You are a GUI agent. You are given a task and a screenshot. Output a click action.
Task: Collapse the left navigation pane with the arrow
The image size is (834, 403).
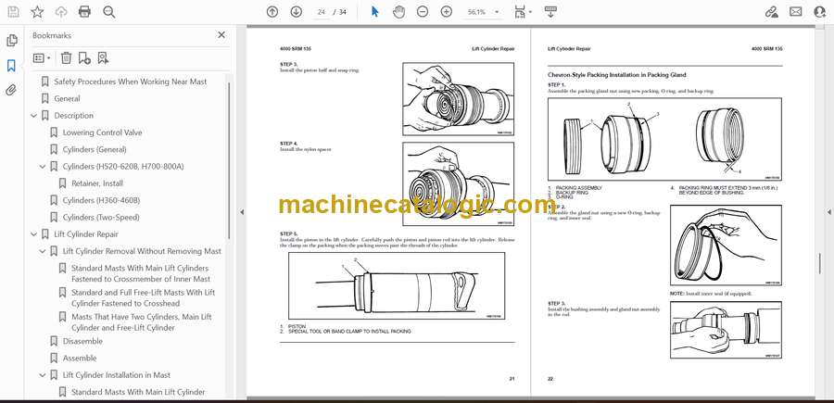click(x=242, y=212)
